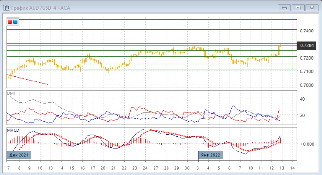Select the Янв 2022 month marker

[211, 155]
